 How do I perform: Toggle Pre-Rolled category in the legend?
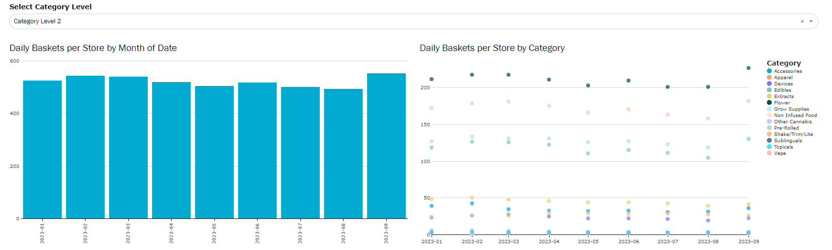[786, 128]
